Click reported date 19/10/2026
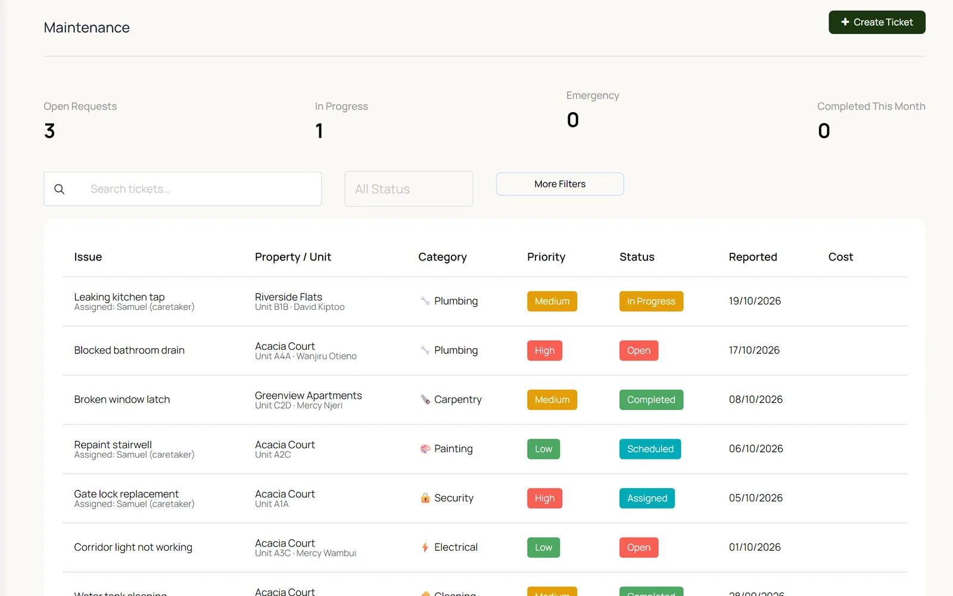953x596 pixels. 755,301
